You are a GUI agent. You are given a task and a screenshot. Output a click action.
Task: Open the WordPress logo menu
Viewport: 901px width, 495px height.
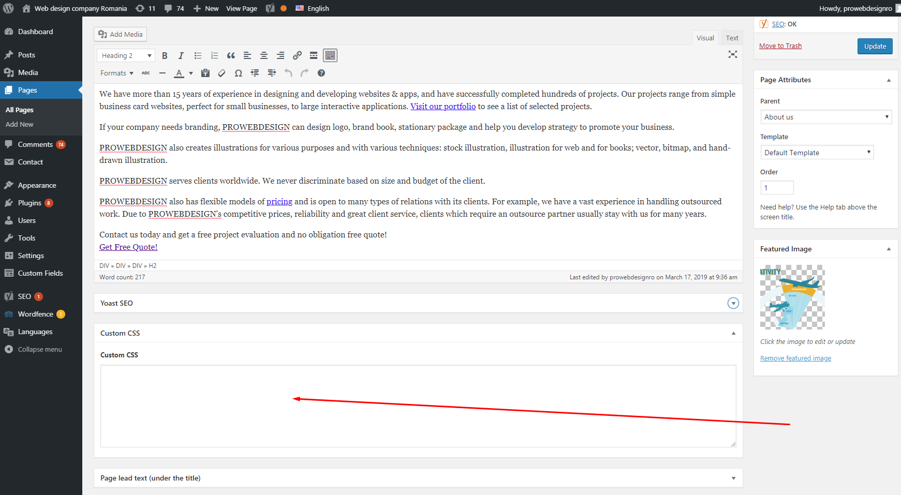[8, 8]
